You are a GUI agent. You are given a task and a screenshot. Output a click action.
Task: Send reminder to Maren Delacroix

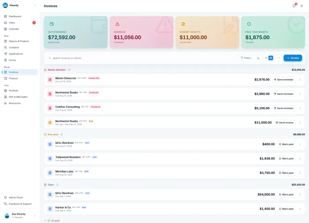tap(283, 80)
